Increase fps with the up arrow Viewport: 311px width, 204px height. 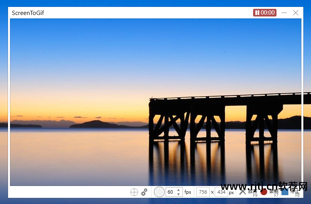pyautogui.click(x=178, y=190)
